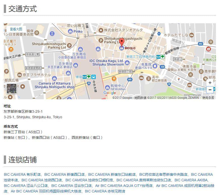Select the 青年劇場 museum-style icon
The height and width of the screenshot is (196, 220).
click(201, 71)
